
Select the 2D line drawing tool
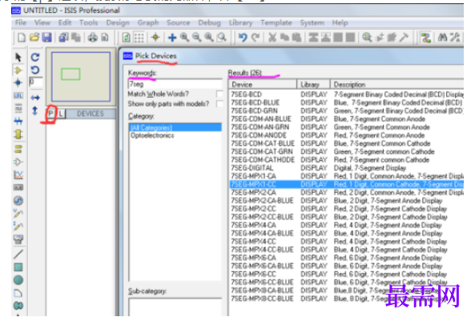(x=18, y=255)
